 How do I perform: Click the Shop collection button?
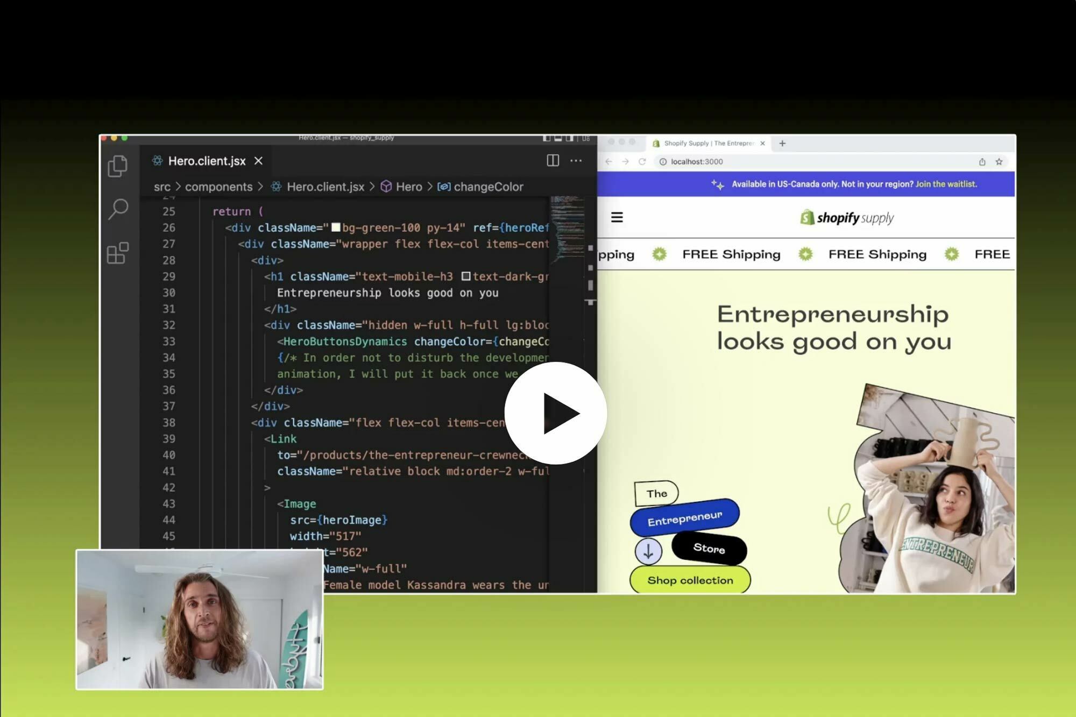click(x=690, y=580)
